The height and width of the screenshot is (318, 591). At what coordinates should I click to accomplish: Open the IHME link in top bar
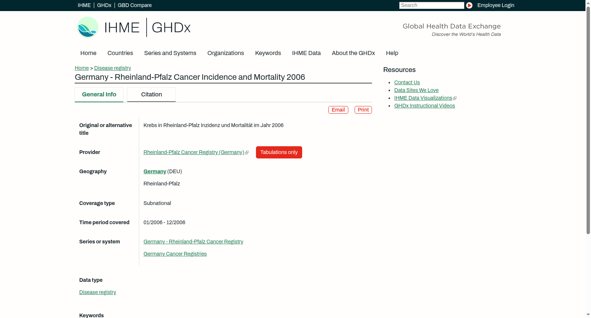pos(84,5)
